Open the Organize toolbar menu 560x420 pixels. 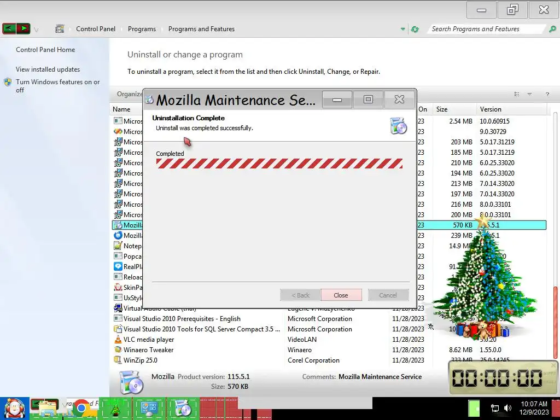click(x=129, y=94)
